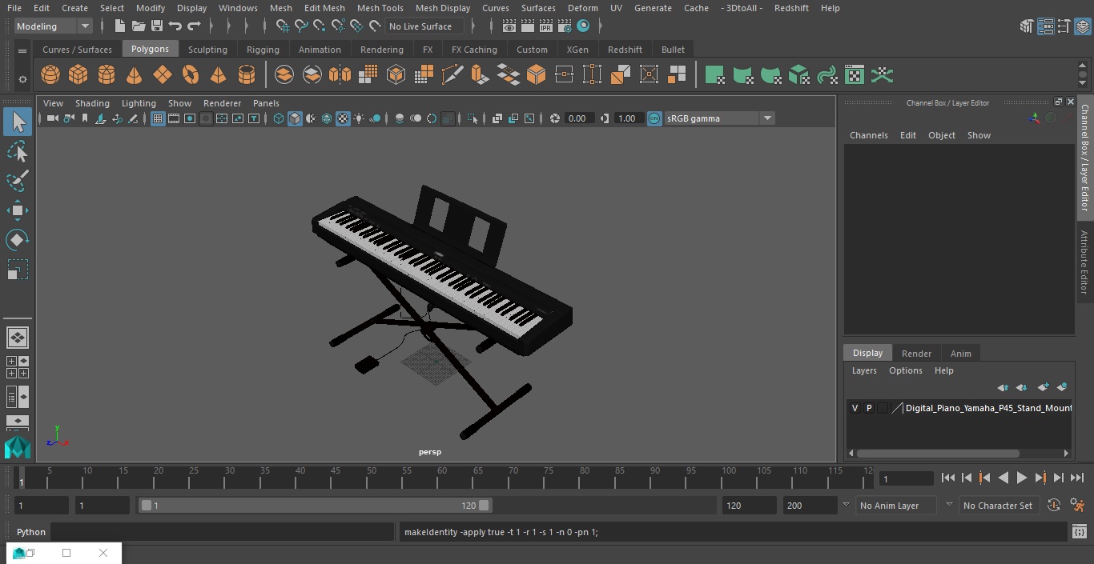Viewport: 1094px width, 564px height.
Task: Open Channel Box / Layer Editor side tab
Action: pyautogui.click(x=1085, y=158)
